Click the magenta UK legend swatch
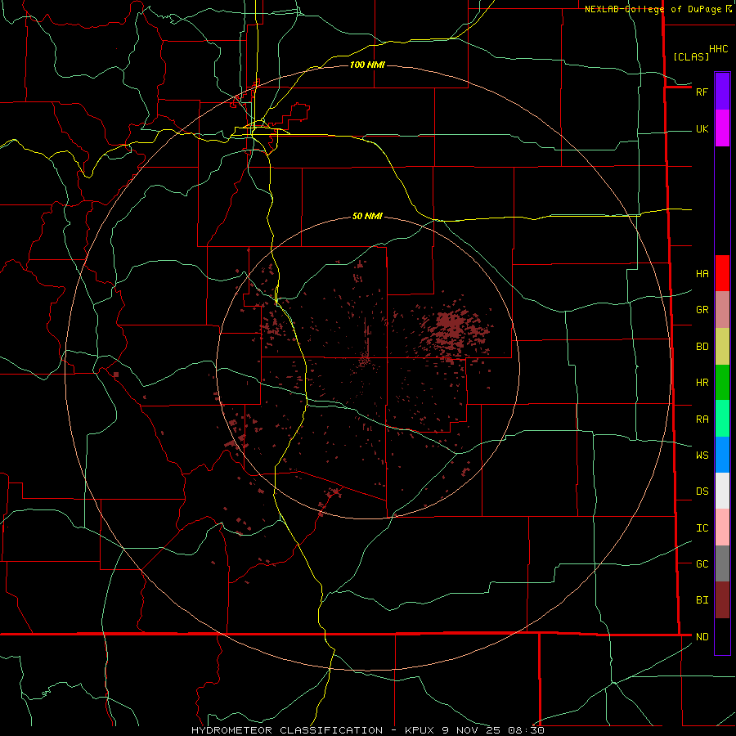 [722, 128]
